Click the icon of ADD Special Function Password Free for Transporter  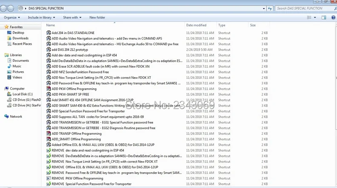coord(49,111)
